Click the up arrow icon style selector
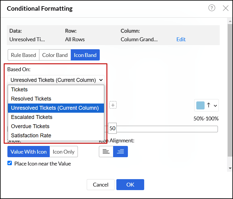The image size is (233, 199). (208, 105)
